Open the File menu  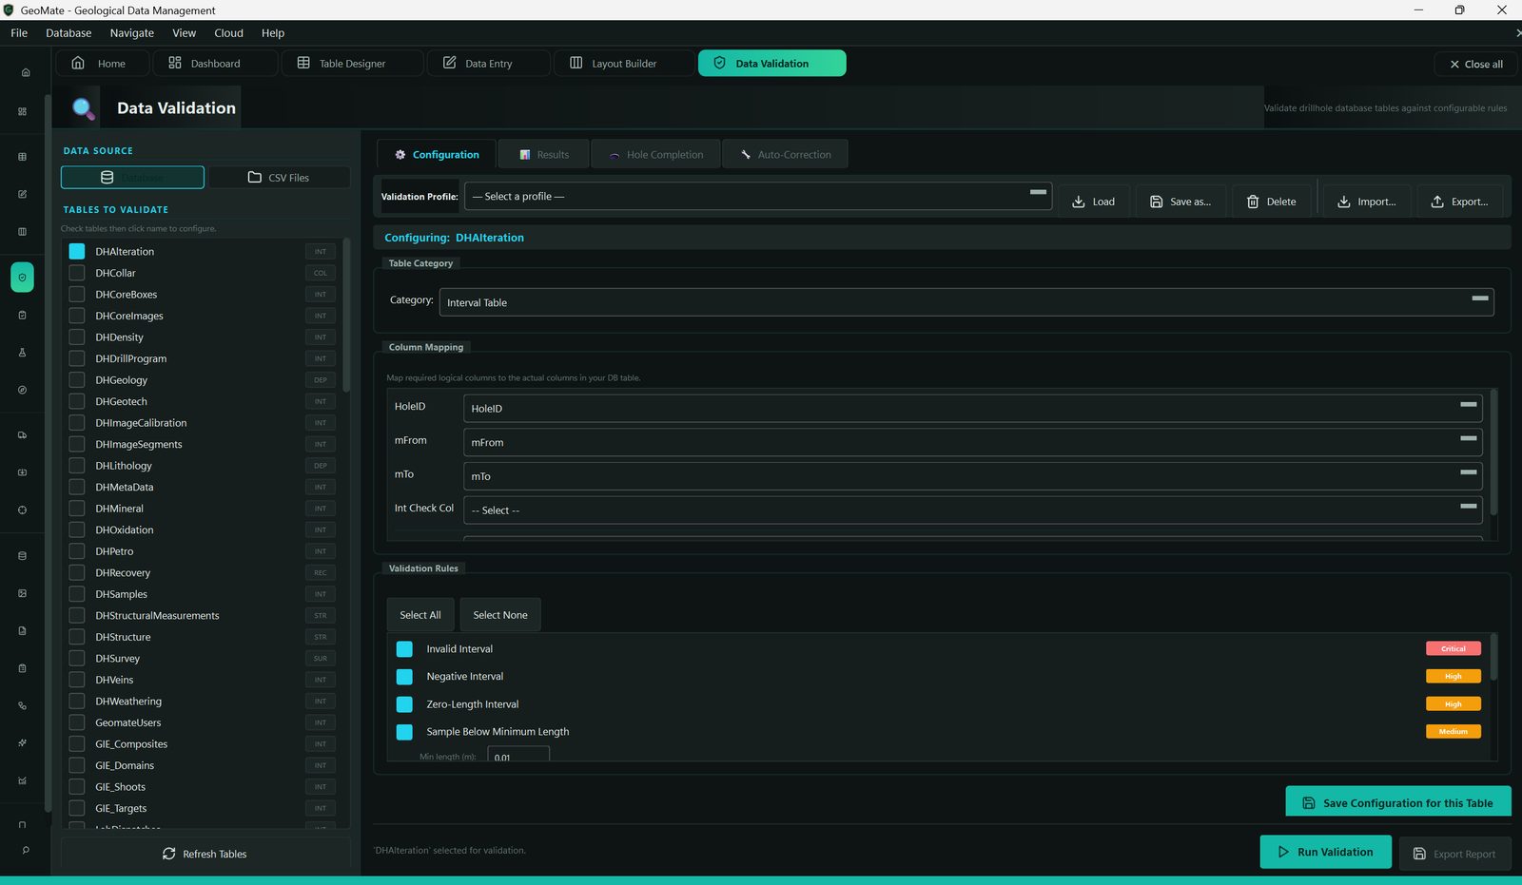click(x=19, y=33)
